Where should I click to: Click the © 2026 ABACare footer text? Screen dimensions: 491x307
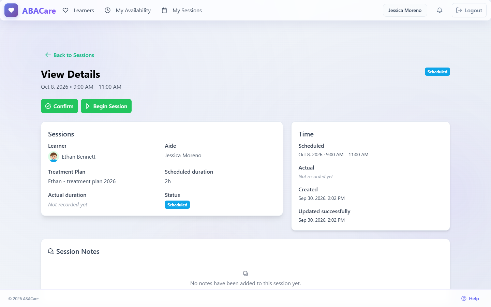[x=24, y=299]
